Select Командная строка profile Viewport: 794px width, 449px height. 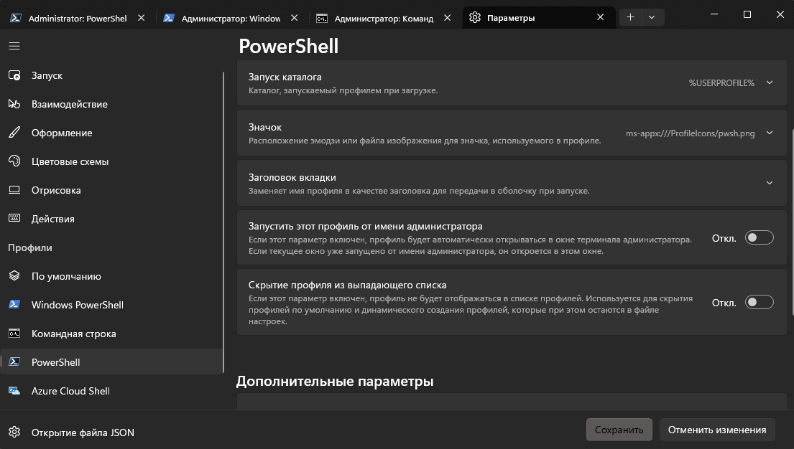point(111,334)
